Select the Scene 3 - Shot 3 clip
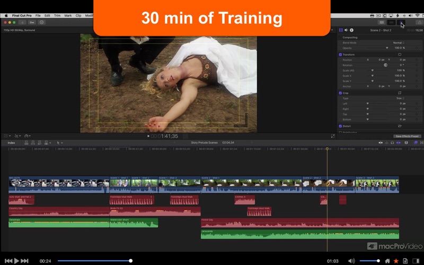Screen dimensions: 424x265 click(377, 184)
